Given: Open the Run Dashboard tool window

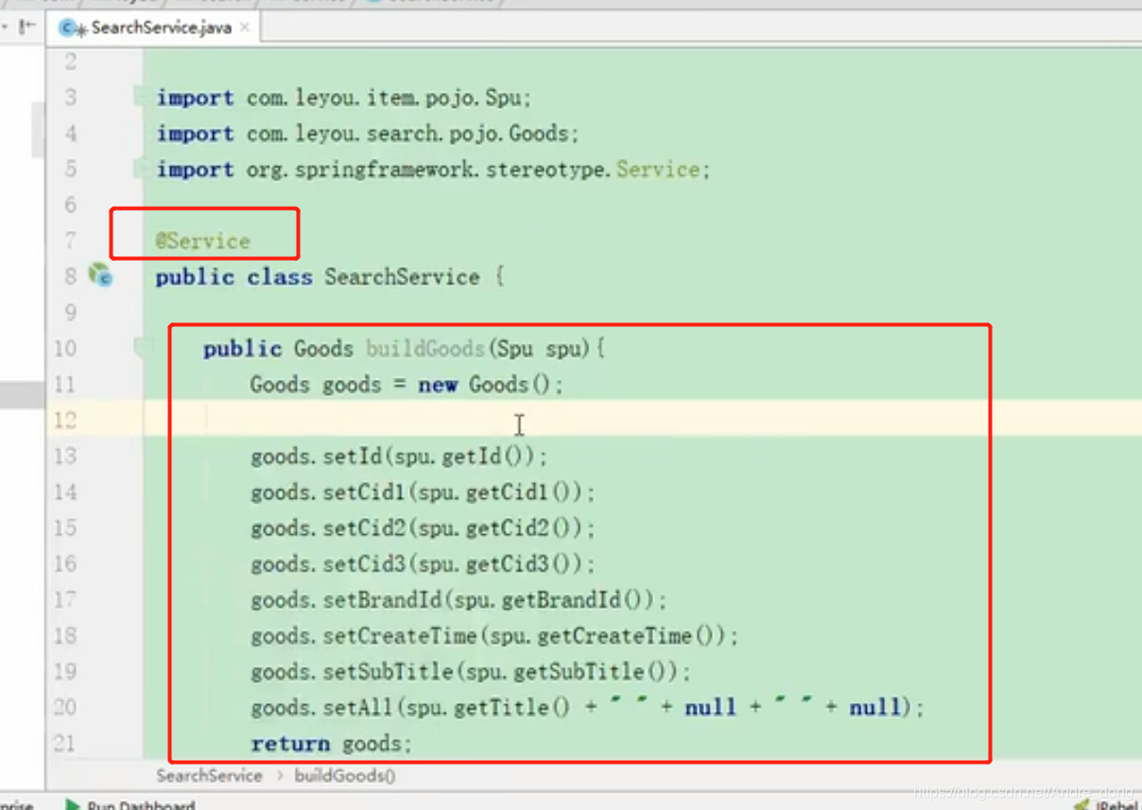Looking at the screenshot, I should coord(130,804).
